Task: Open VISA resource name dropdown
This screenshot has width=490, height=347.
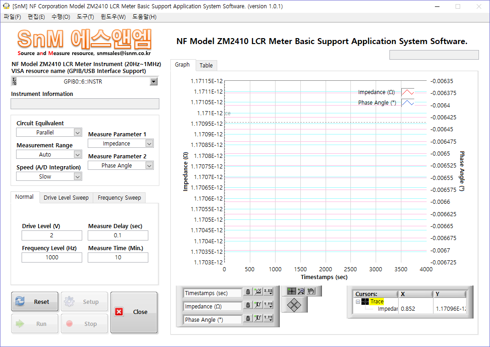Action: point(153,82)
